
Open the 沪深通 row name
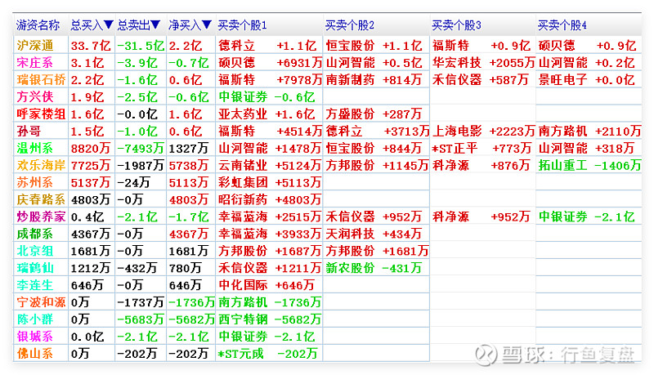35,45
